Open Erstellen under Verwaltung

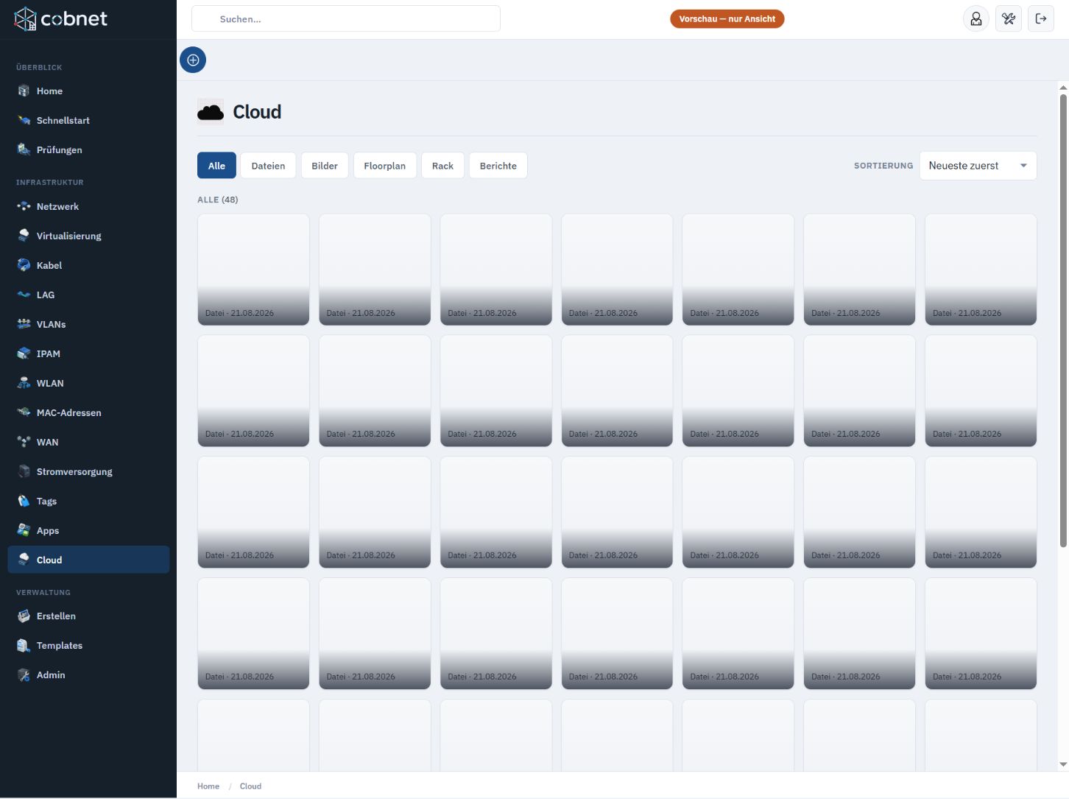click(88, 616)
